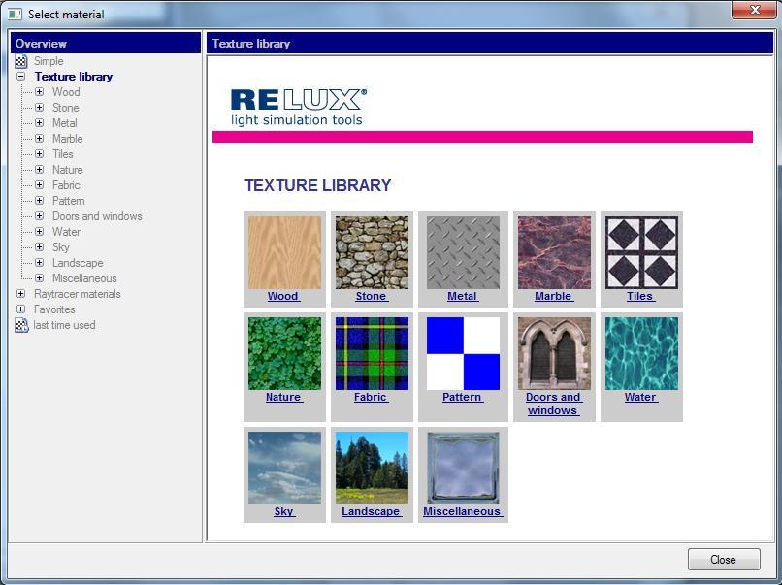The height and width of the screenshot is (585, 782).
Task: Open the Stone wall texture thumbnail
Action: 372,252
